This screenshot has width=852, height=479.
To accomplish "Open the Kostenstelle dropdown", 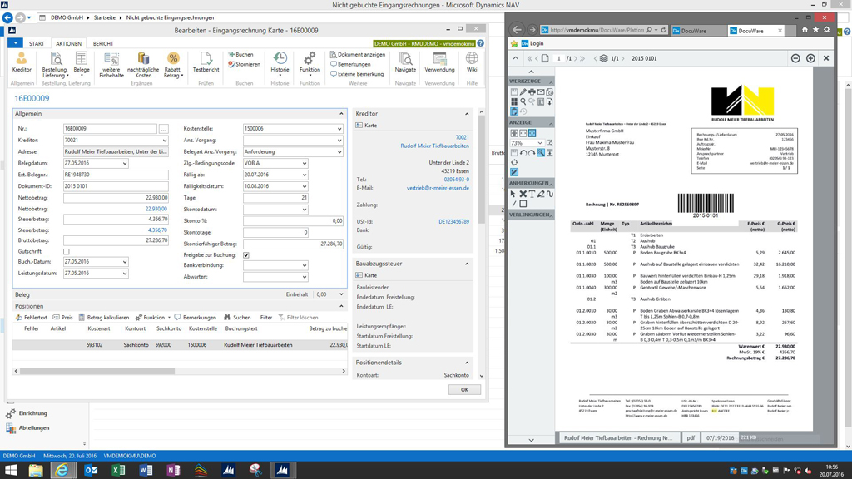I will click(339, 129).
